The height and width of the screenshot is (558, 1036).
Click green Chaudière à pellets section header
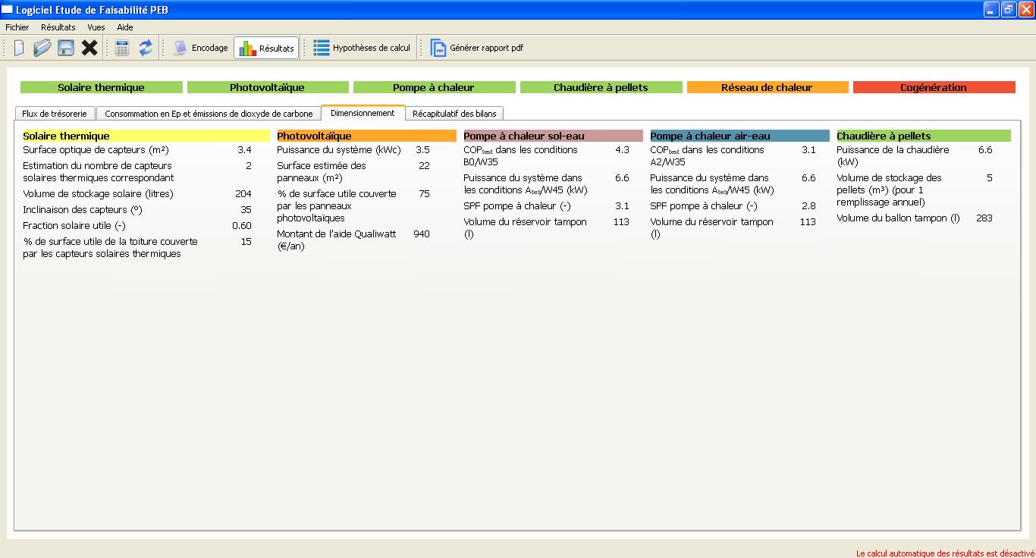tap(924, 136)
